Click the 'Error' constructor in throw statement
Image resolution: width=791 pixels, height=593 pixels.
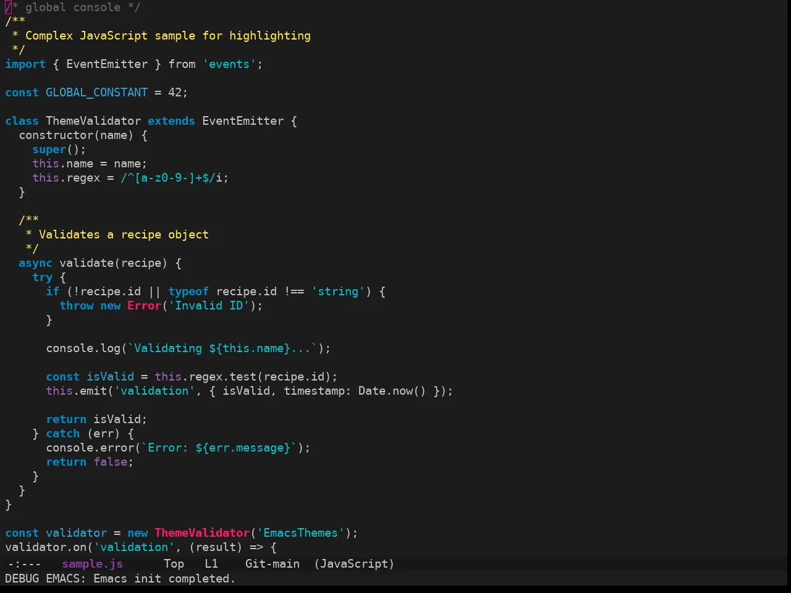tap(144, 306)
